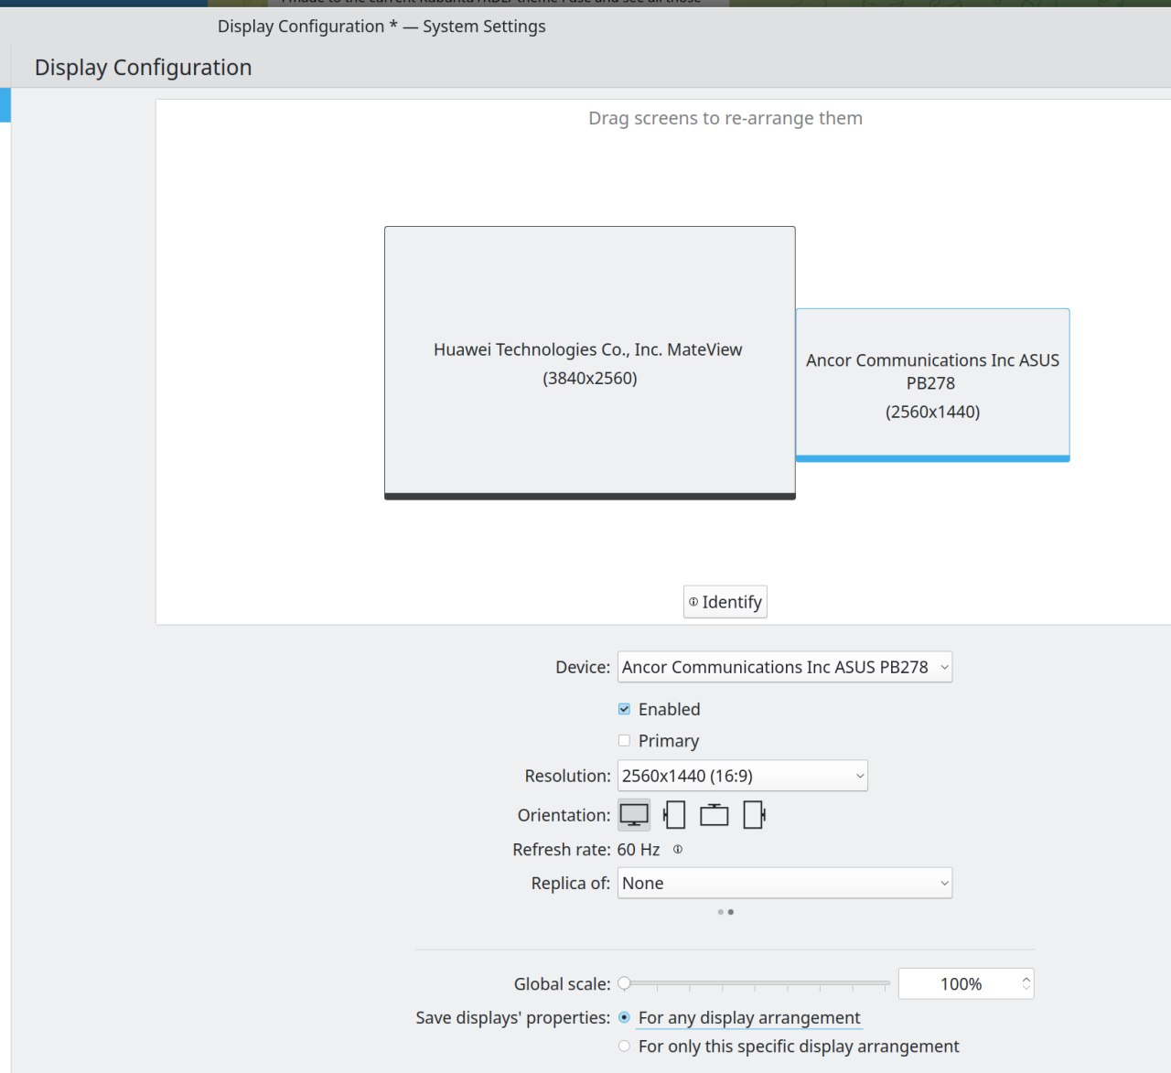Image resolution: width=1171 pixels, height=1073 pixels.
Task: Click the 100% global scale input field
Action: 959,984
